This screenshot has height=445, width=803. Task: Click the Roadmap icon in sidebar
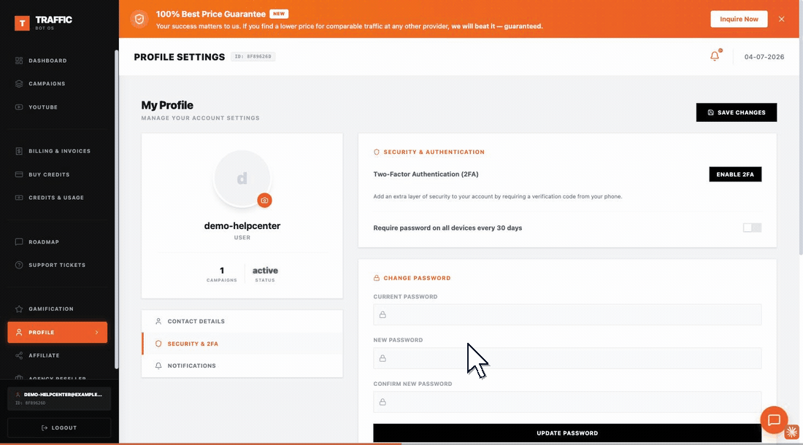click(x=19, y=242)
